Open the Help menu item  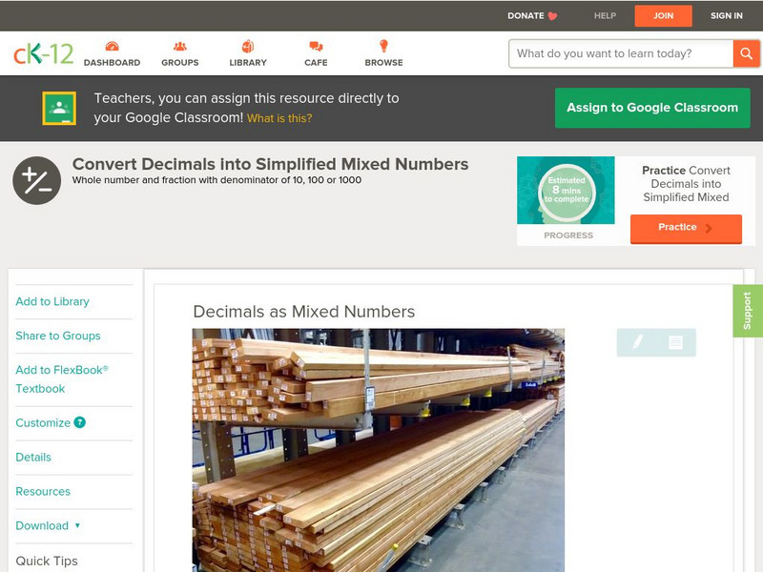click(x=605, y=15)
